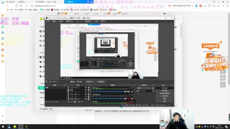Adjust transition duration with the stepper arrows
Image resolution: width=230 pixels, height=129 pixels.
click(153, 91)
